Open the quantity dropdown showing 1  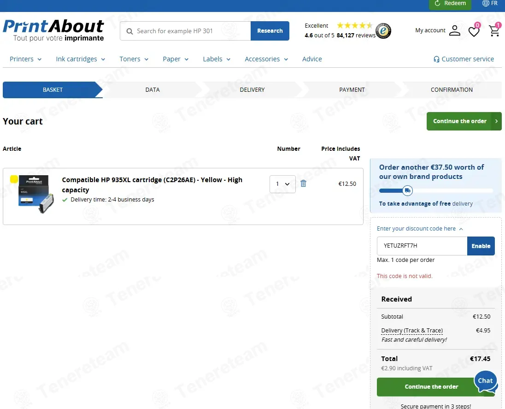click(282, 184)
